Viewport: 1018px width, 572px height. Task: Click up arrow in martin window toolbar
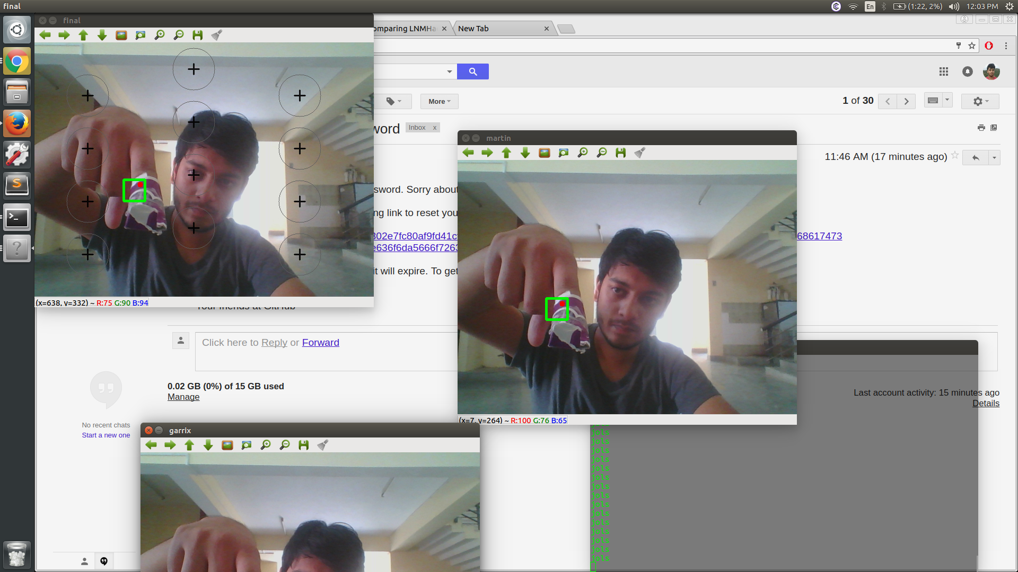click(x=506, y=153)
